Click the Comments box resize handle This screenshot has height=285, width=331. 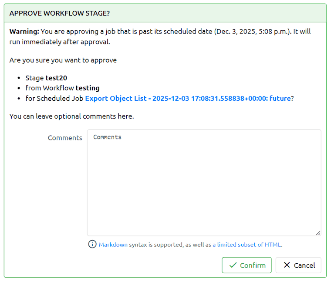coord(318,233)
